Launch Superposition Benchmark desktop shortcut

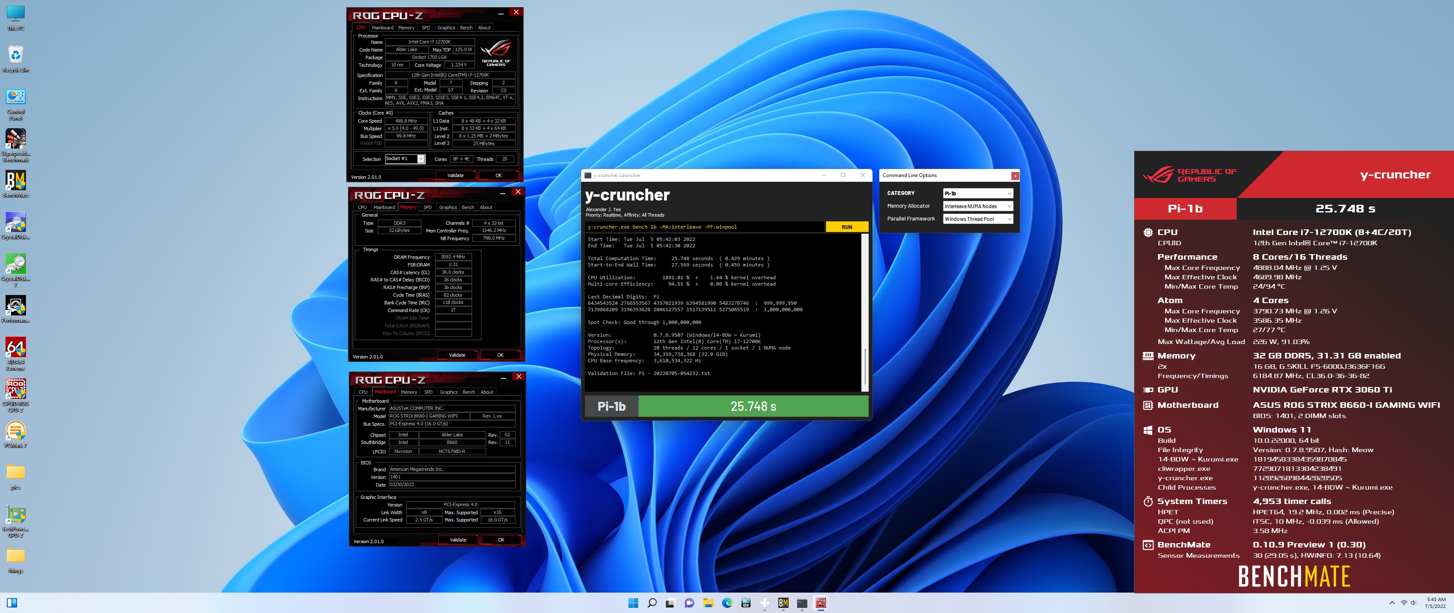[15, 146]
